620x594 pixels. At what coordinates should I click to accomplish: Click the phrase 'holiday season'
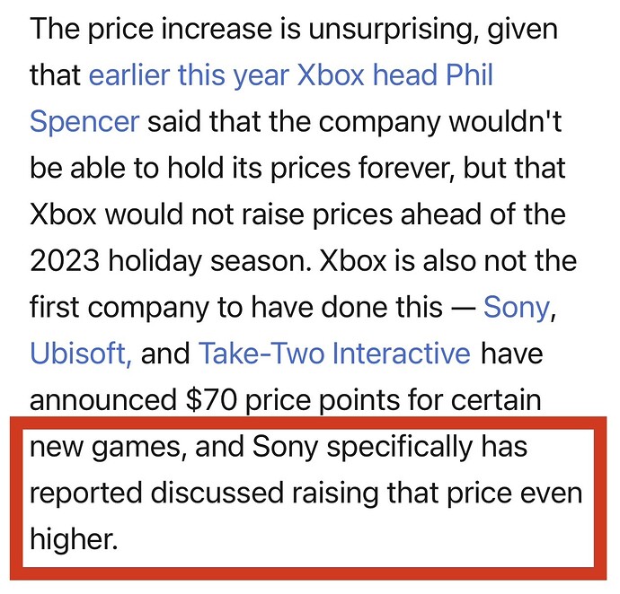coord(210,261)
